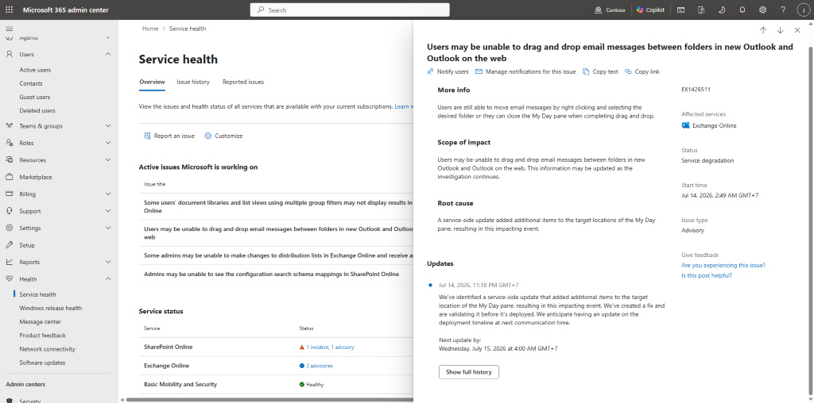Viewport: 814px width, 403px height.
Task: Click the horizontal scrollbar at bottom
Action: [269, 399]
